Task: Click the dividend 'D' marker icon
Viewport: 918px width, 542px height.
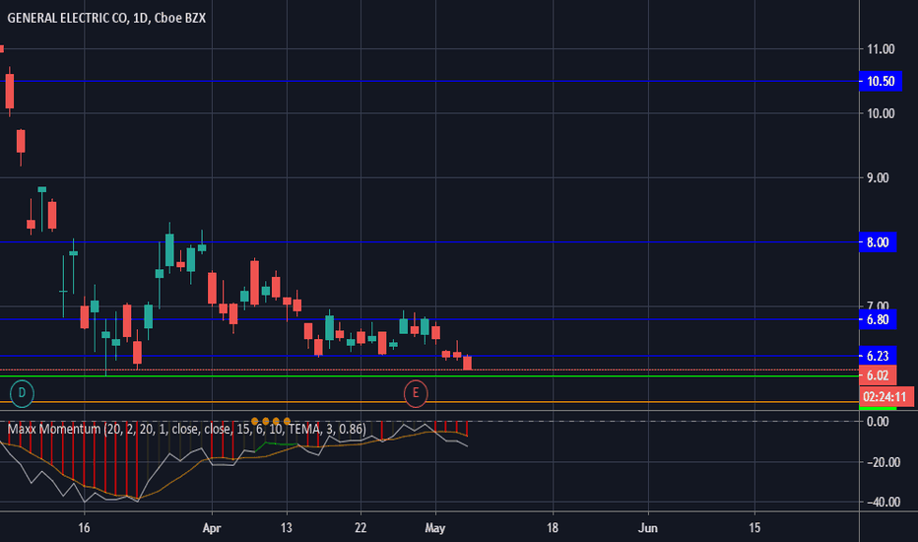Action: (22, 392)
